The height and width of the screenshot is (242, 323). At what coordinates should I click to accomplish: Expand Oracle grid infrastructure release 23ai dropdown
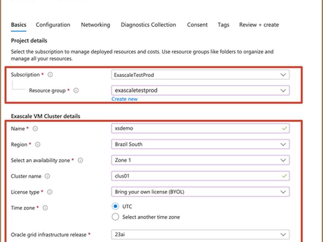coord(200,234)
